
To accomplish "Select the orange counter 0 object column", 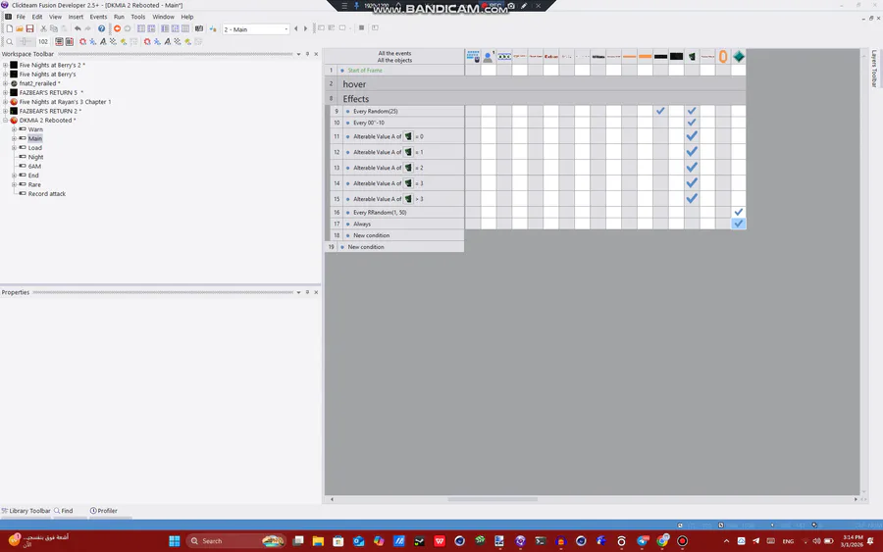I will click(x=723, y=56).
